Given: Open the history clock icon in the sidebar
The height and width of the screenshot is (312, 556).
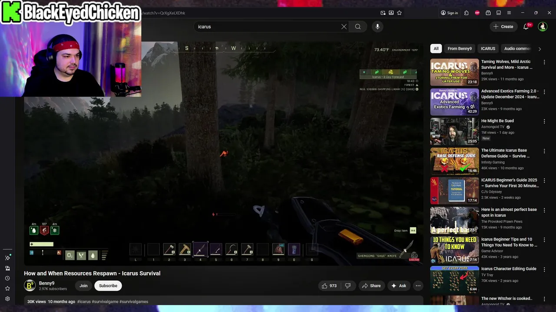Looking at the screenshot, I should pyautogui.click(x=7, y=278).
